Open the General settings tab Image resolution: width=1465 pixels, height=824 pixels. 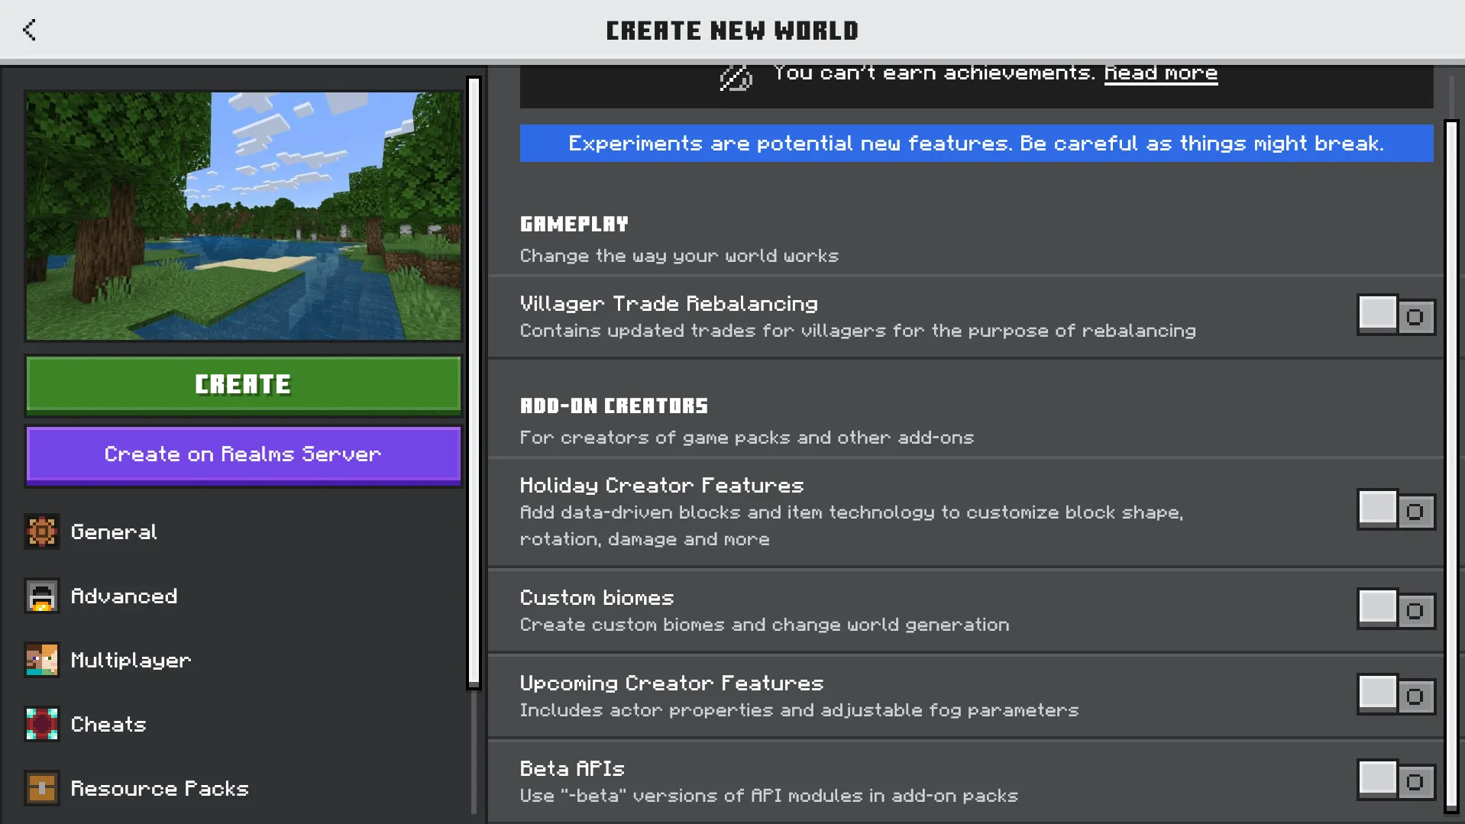tap(243, 532)
